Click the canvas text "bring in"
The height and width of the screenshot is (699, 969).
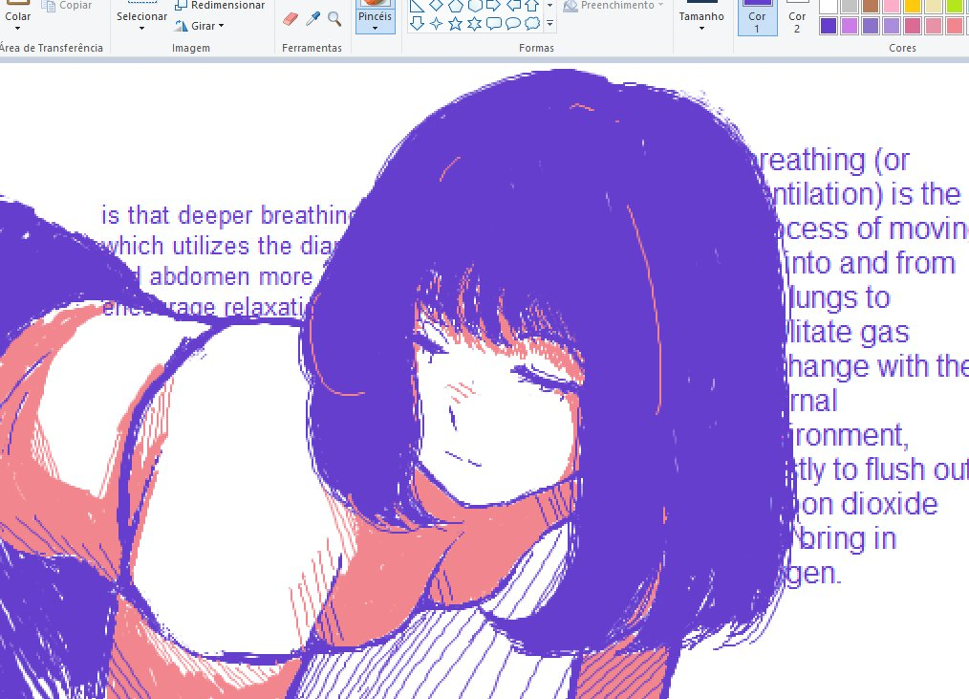point(848,538)
